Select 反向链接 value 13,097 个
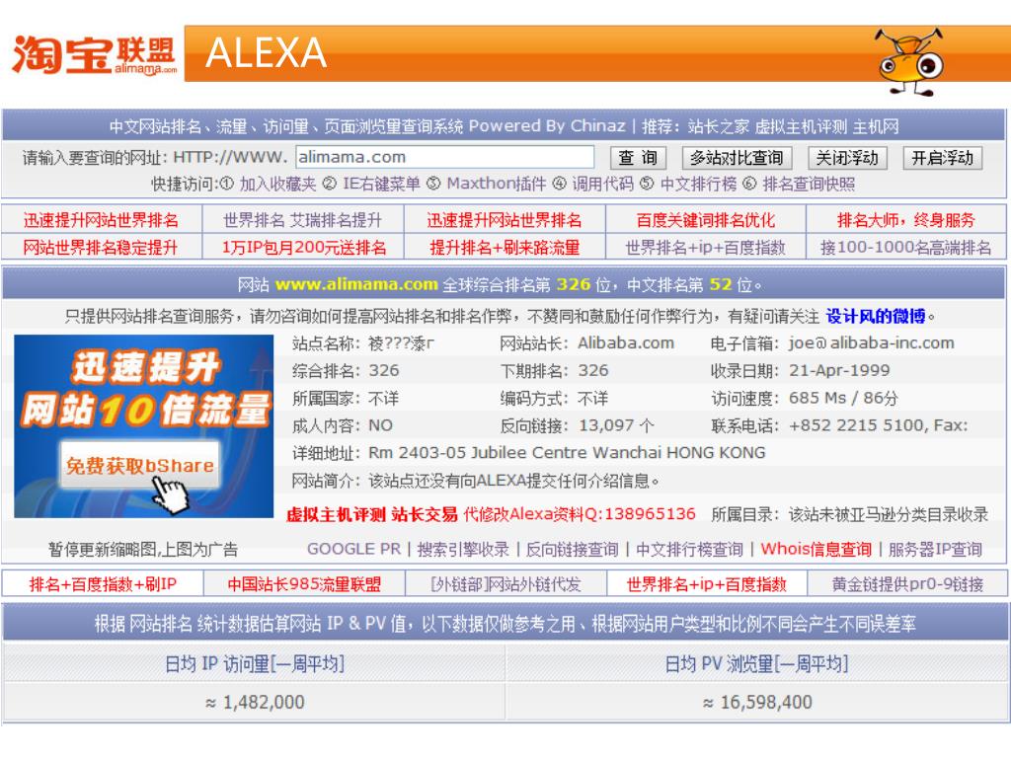Screen dimensions: 1011x758 [616, 425]
